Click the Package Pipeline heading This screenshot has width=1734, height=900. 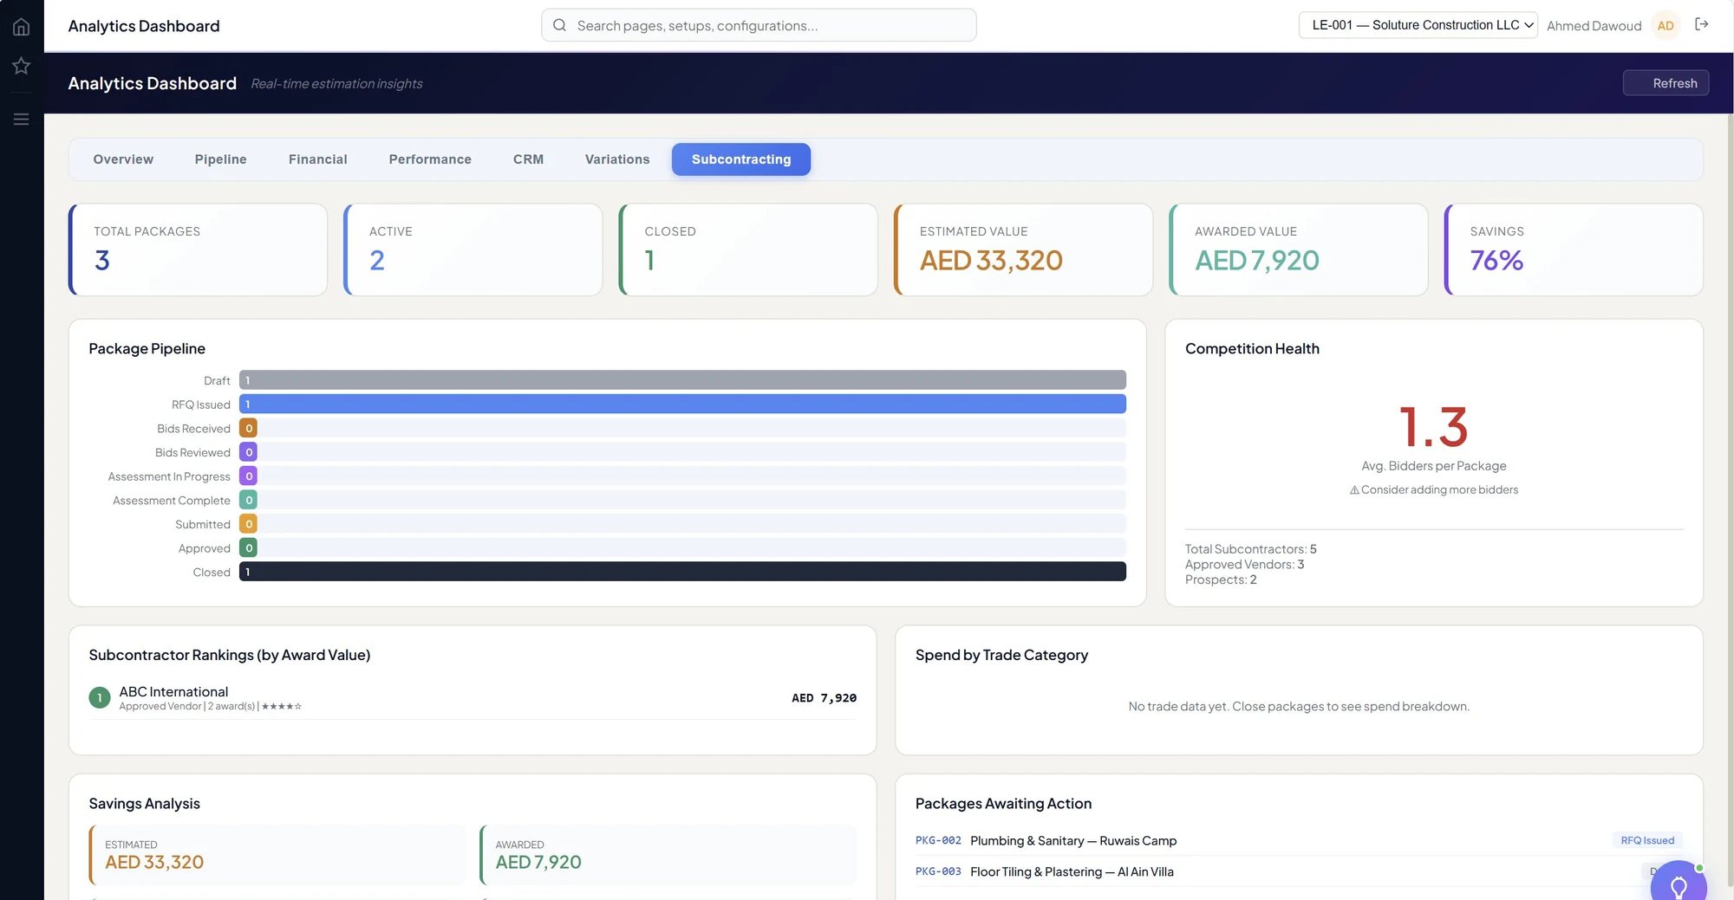point(147,349)
